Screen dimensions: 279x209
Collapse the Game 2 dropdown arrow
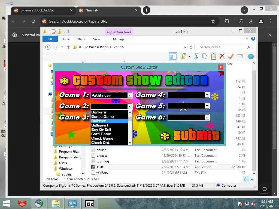(x=130, y=106)
